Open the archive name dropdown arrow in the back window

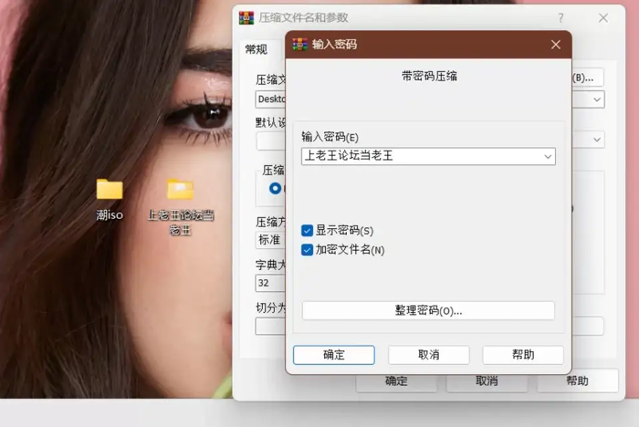pos(597,99)
